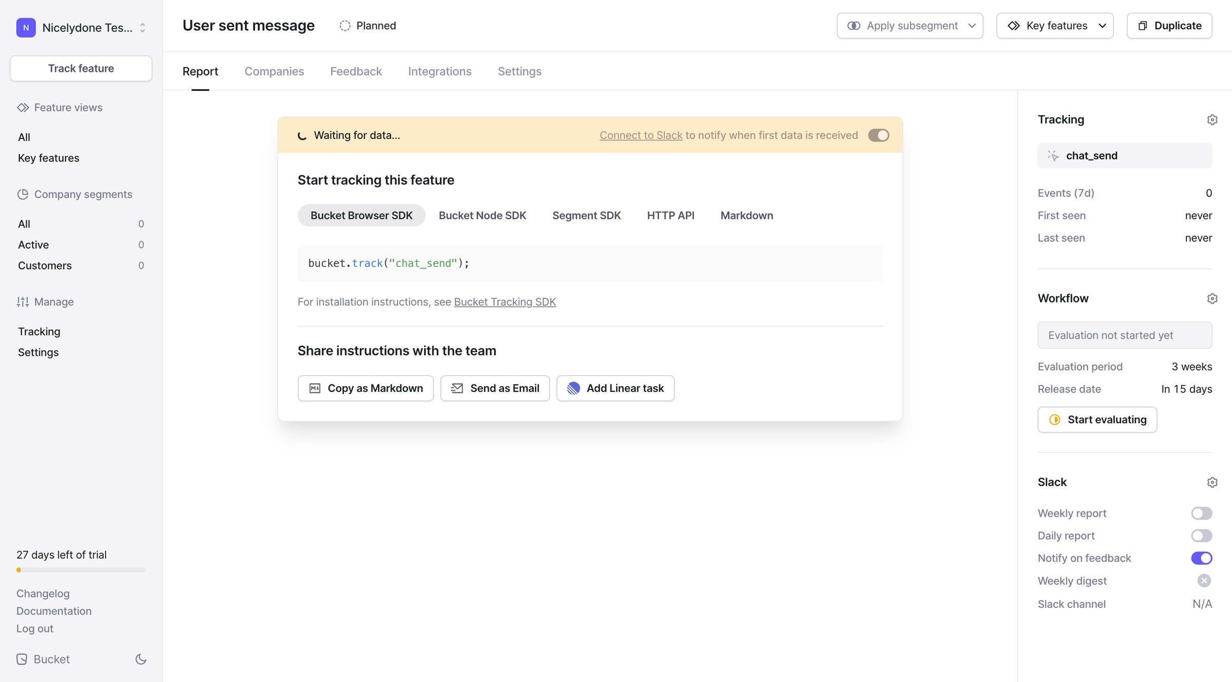This screenshot has width=1232, height=682.
Task: Select the Active company segment
Action: tap(81, 245)
